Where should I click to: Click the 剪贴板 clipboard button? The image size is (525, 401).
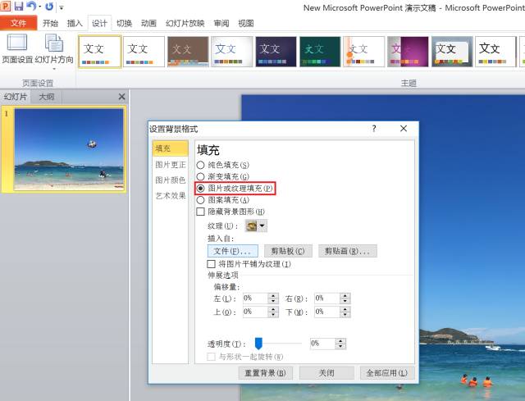point(288,251)
